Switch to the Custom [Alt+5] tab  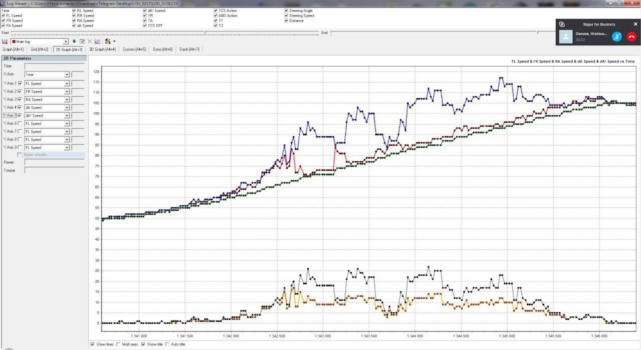point(134,49)
